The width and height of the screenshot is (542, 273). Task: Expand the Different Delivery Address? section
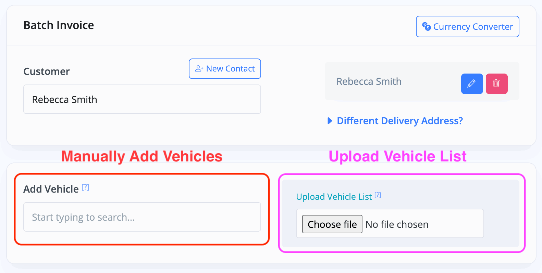coord(399,121)
